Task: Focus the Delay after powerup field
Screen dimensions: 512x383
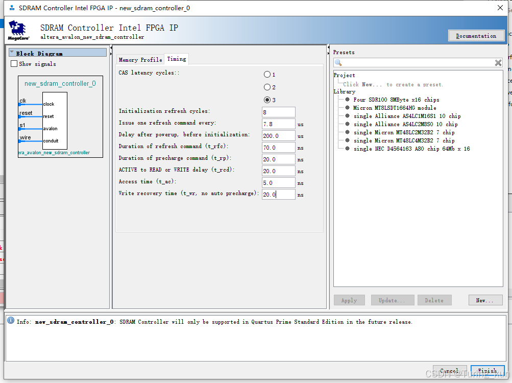Action: pyautogui.click(x=279, y=136)
